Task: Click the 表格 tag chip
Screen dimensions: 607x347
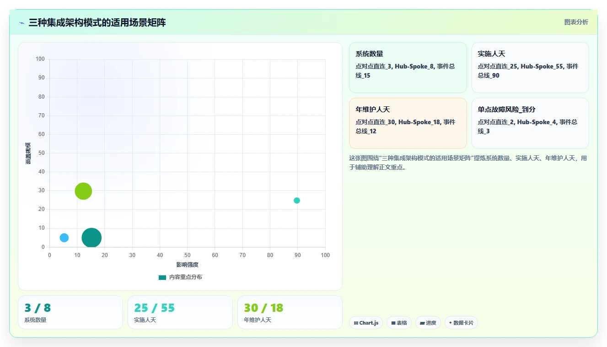Action: pyautogui.click(x=399, y=323)
